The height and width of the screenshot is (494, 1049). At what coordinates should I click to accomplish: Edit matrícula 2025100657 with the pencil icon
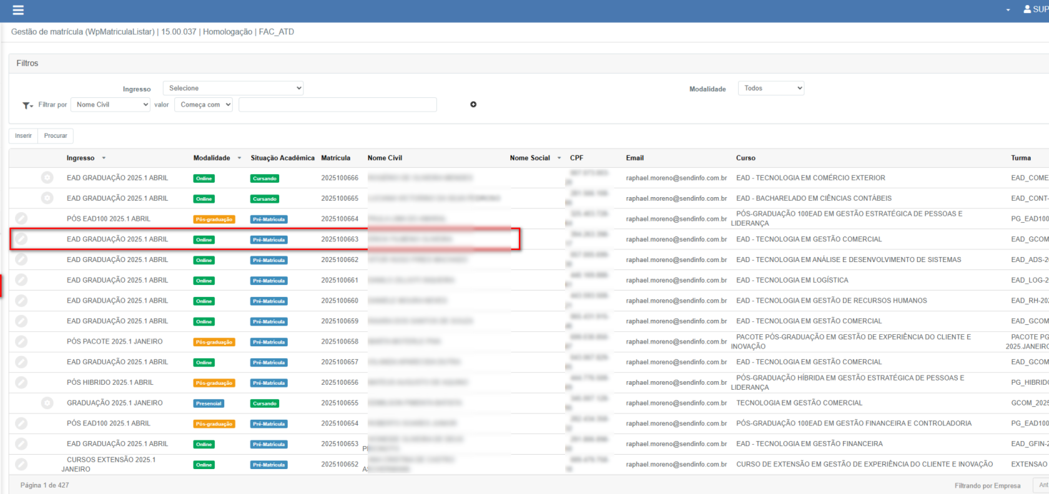[x=21, y=362]
